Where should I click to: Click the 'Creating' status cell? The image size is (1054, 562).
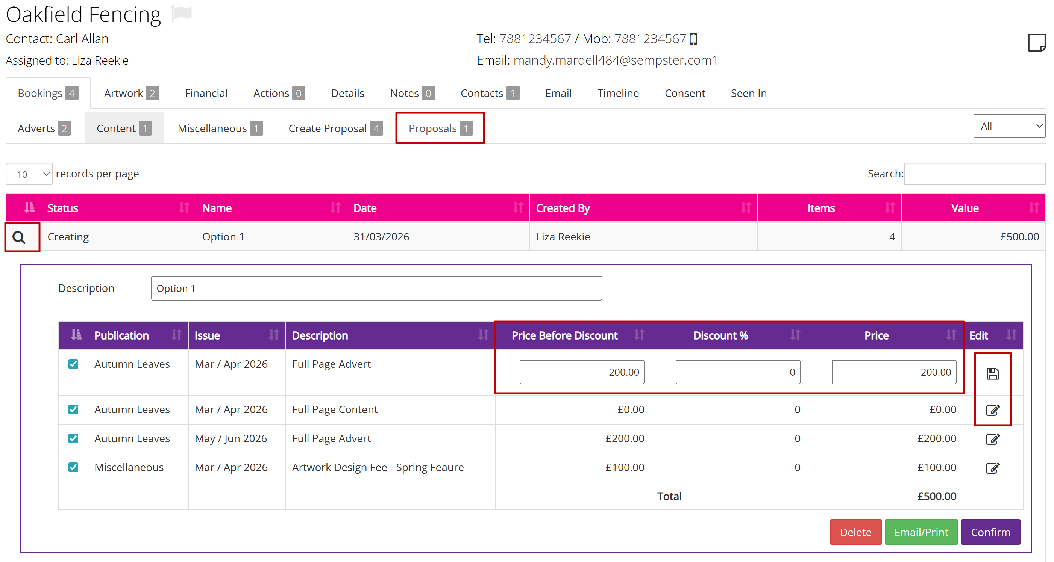(x=118, y=237)
